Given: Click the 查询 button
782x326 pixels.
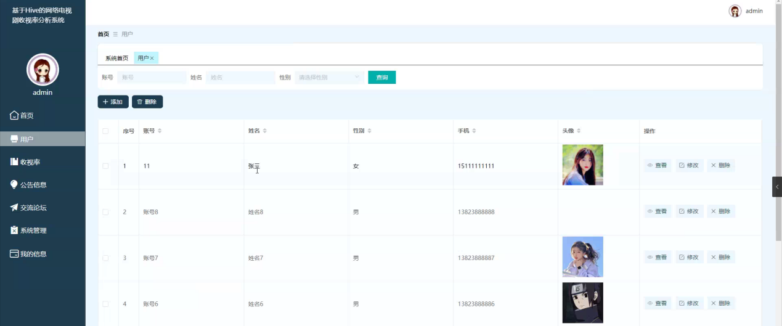Looking at the screenshot, I should click(381, 77).
